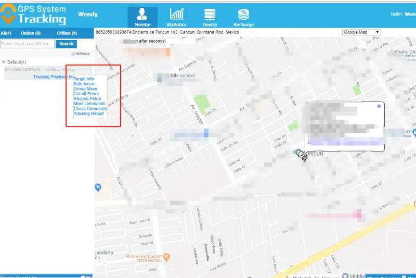Open the Google Map type dropdown

(361, 32)
